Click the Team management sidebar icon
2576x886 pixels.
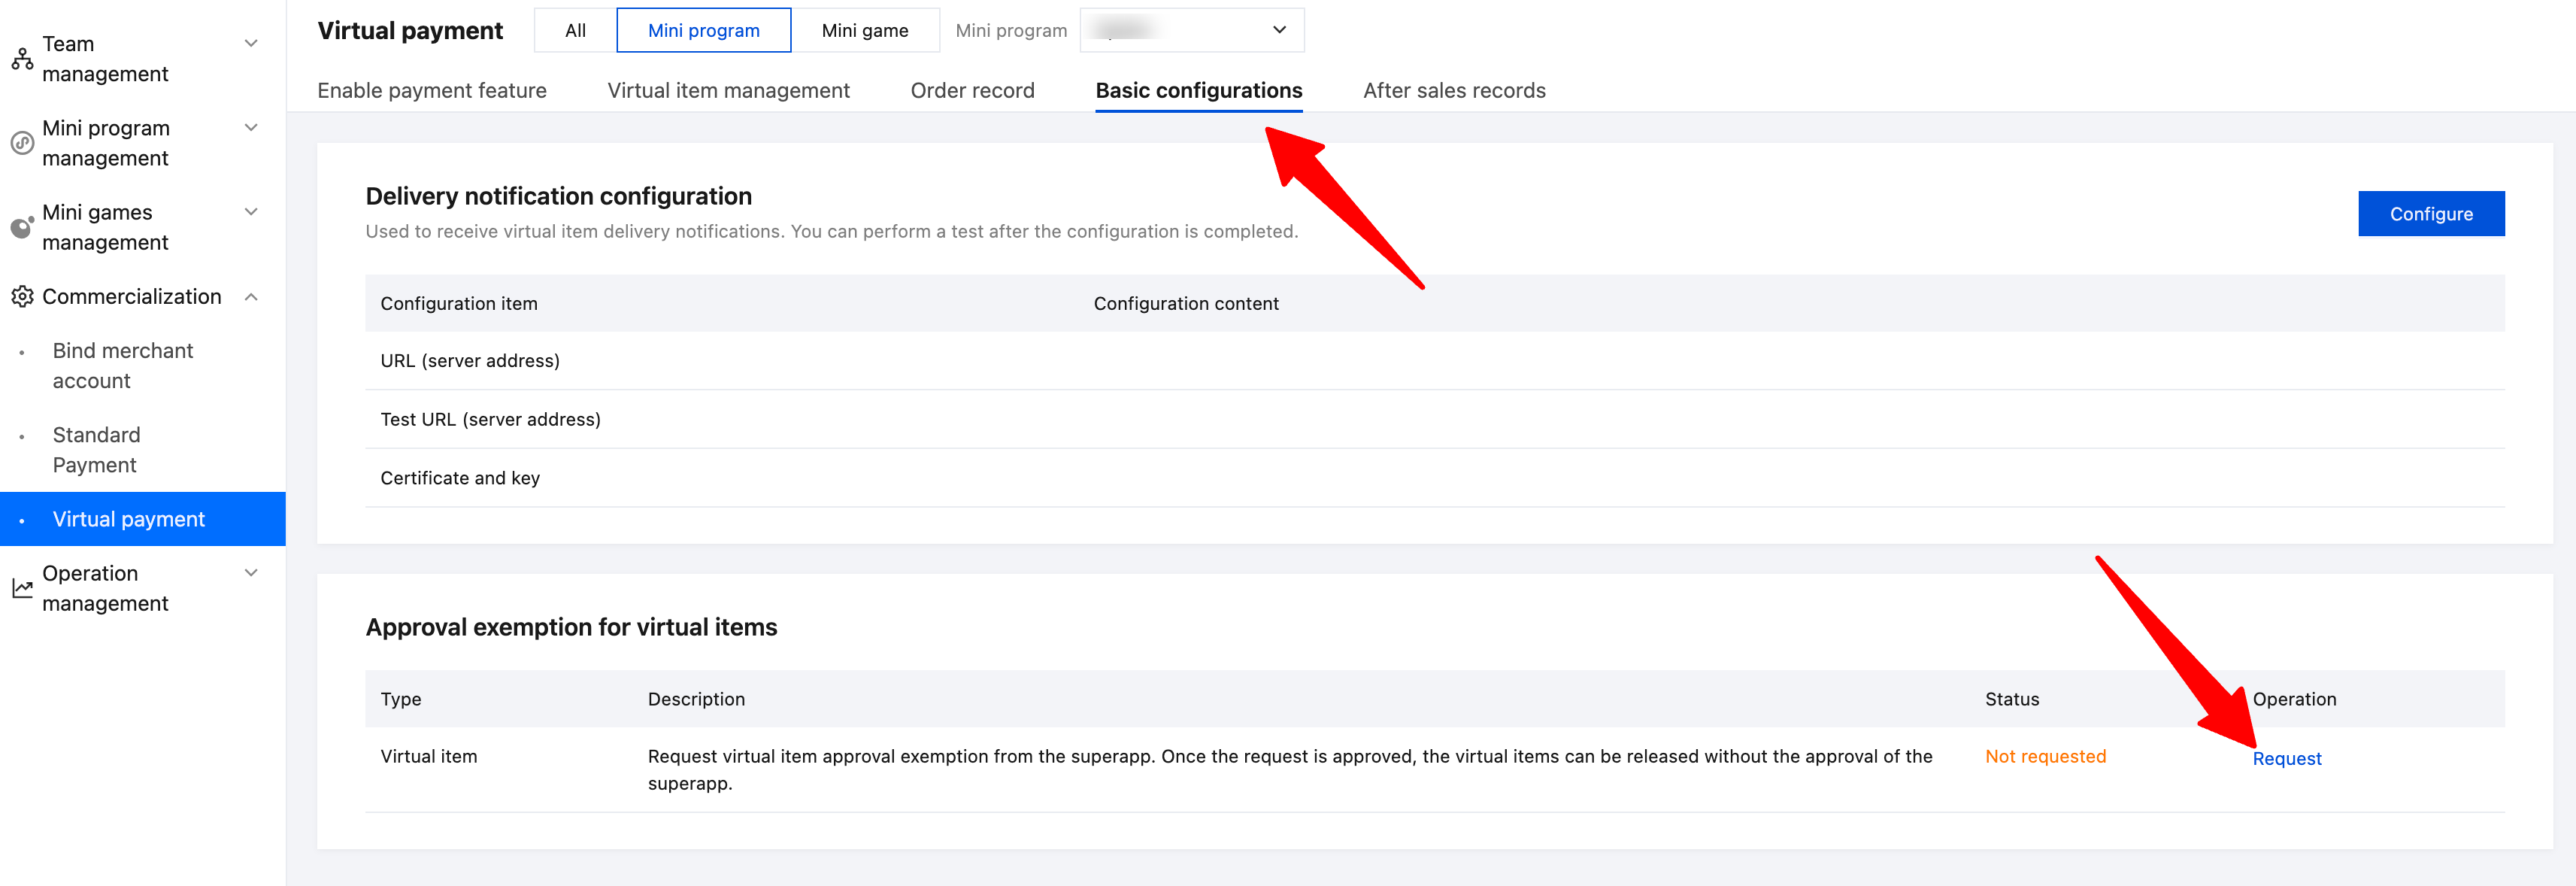(22, 59)
